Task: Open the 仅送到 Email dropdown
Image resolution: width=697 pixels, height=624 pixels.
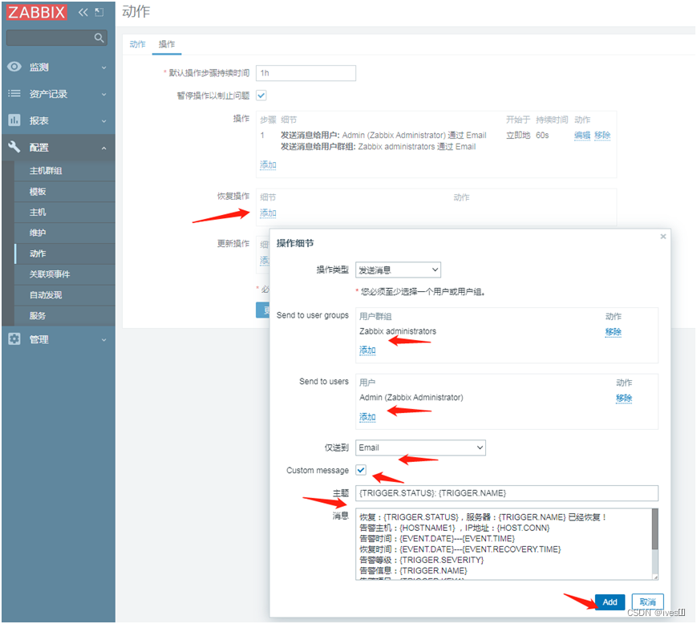Action: tap(420, 448)
